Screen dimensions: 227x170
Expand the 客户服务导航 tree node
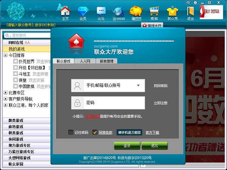[x=6, y=99]
